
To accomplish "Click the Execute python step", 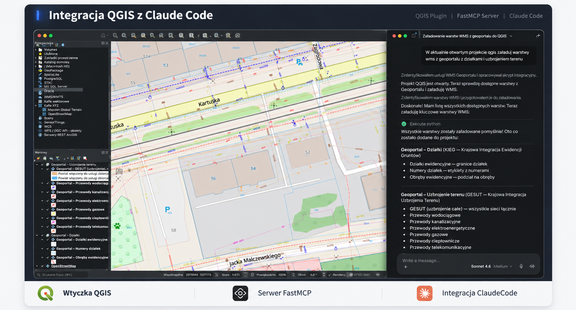I will pyautogui.click(x=425, y=124).
